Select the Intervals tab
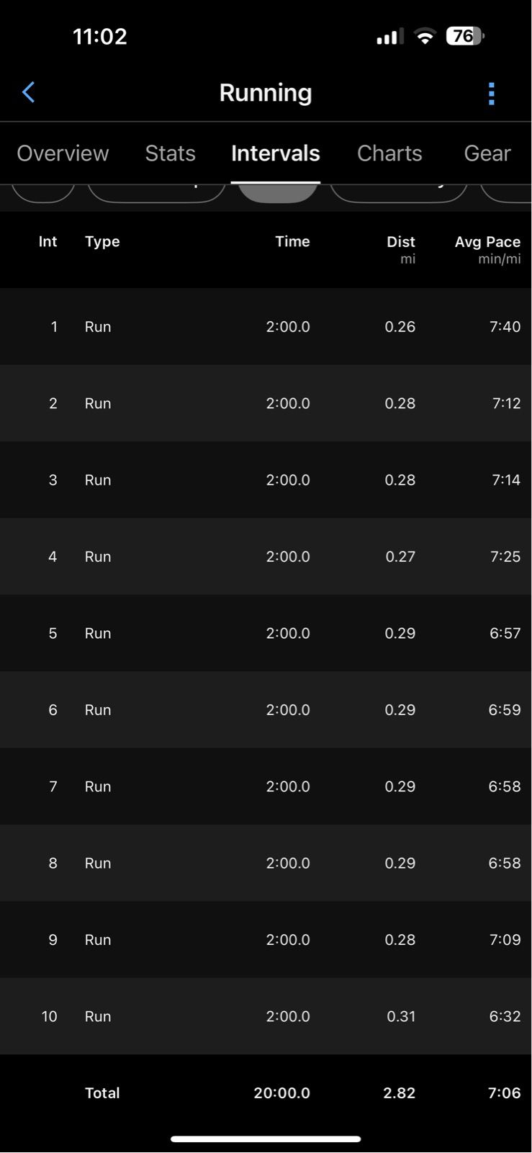 [x=276, y=153]
